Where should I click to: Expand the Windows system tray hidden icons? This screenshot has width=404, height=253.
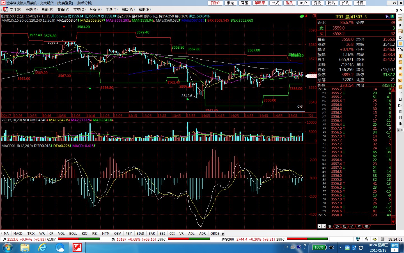click(340, 247)
